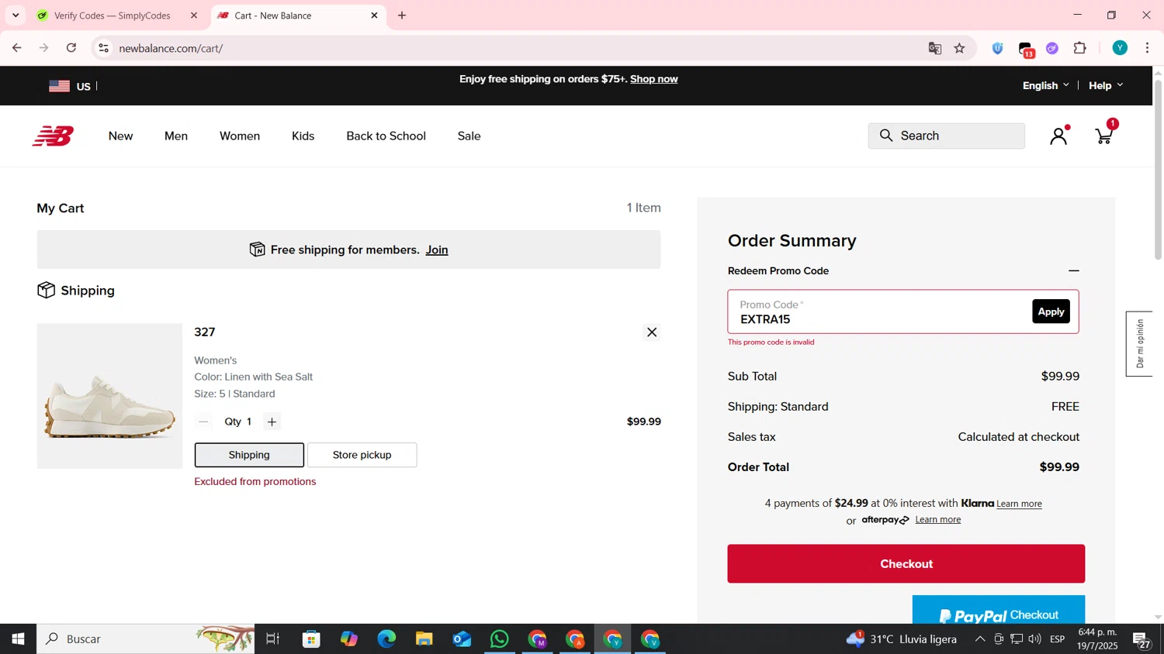Click the Shop now link
The image size is (1164, 654).
(653, 79)
